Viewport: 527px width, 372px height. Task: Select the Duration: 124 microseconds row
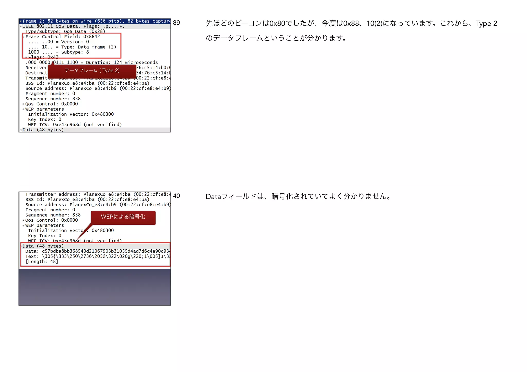tap(92, 62)
